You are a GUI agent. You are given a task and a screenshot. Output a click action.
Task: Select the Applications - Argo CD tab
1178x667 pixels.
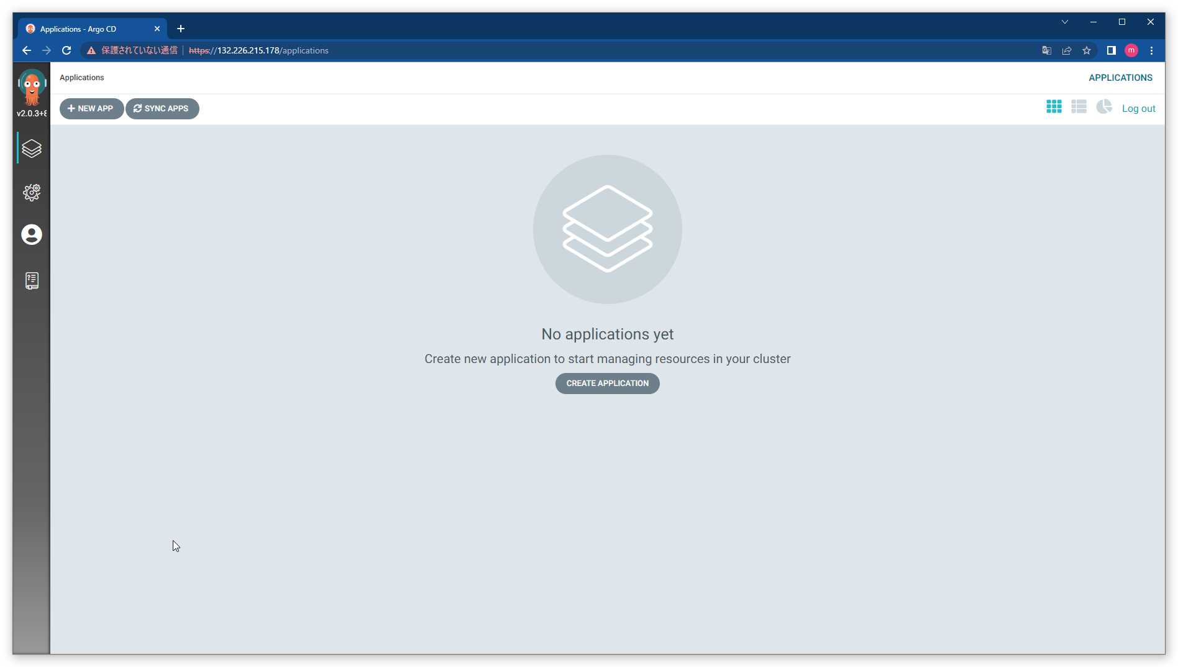[x=87, y=29]
